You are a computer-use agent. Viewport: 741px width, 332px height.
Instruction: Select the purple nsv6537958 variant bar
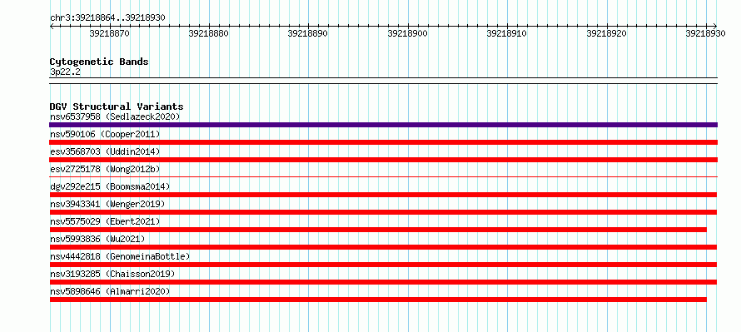[x=383, y=125]
